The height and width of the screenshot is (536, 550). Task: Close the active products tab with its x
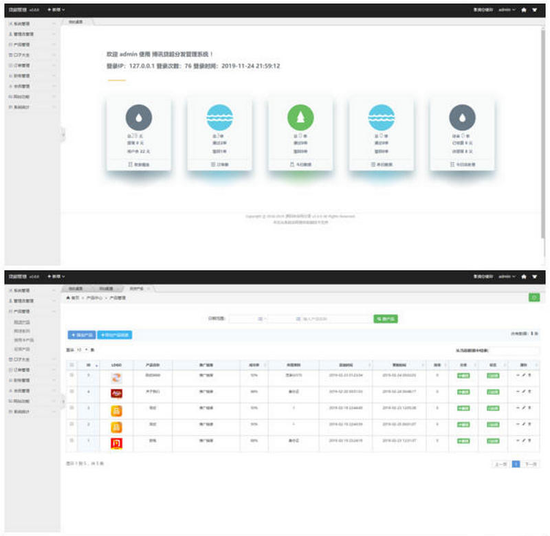(148, 289)
